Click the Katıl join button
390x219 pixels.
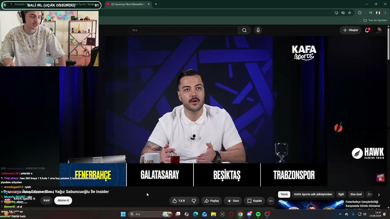pyautogui.click(x=47, y=200)
